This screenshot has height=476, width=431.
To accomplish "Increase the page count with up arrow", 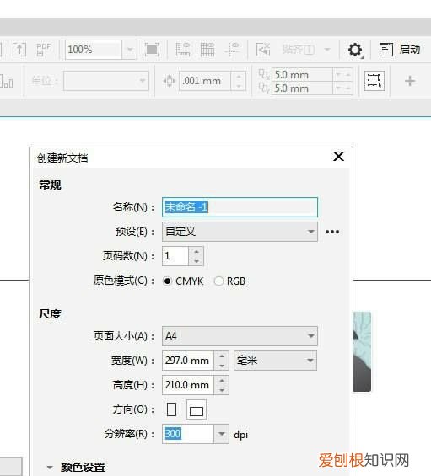I will 197,252.
